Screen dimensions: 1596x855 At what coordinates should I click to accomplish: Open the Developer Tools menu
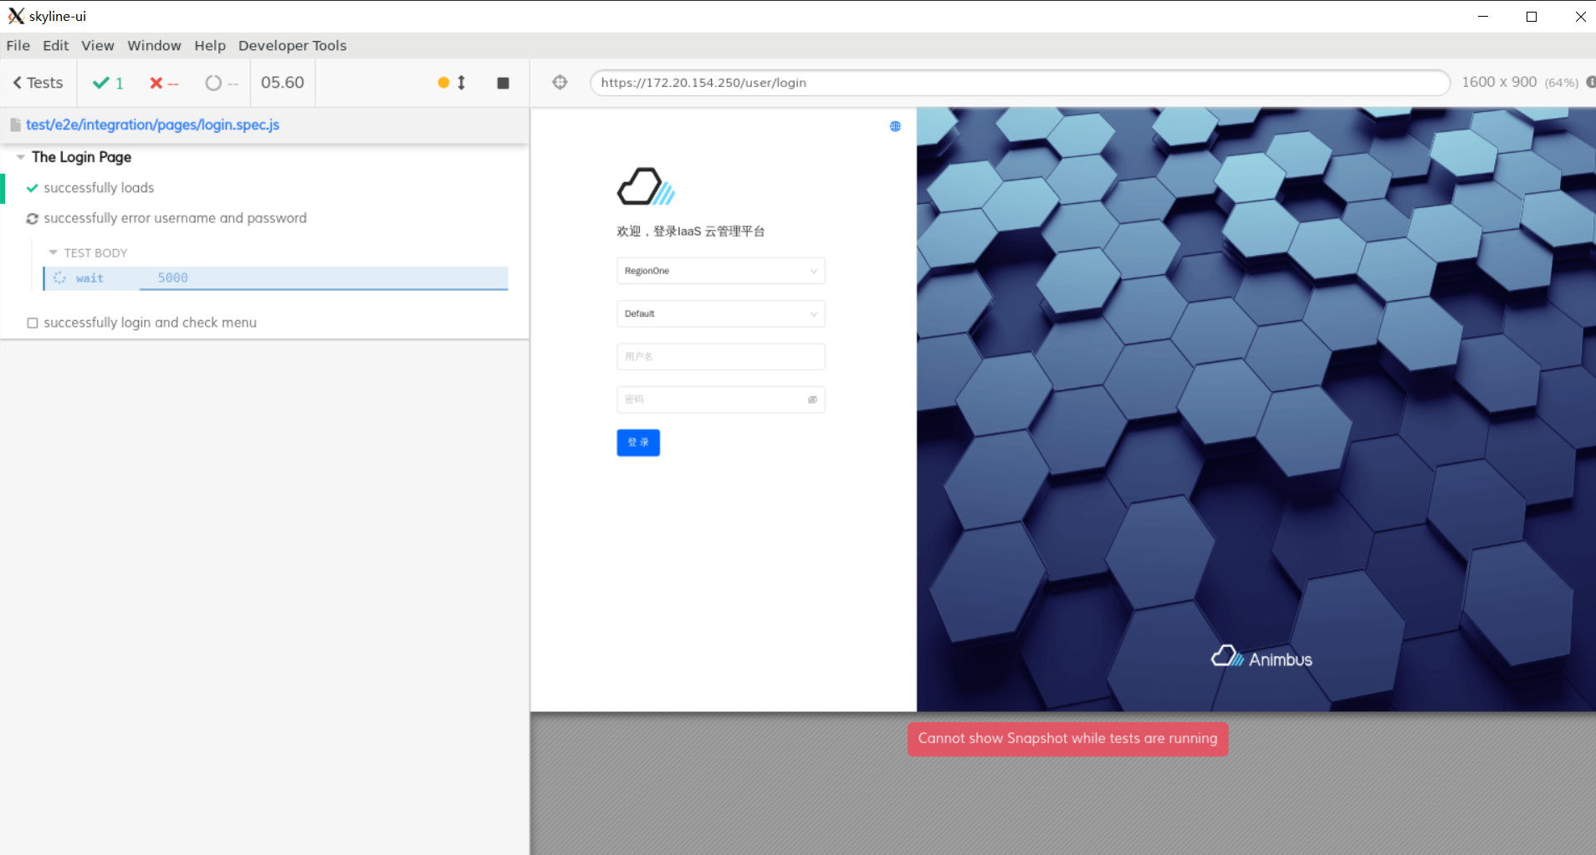coord(292,46)
